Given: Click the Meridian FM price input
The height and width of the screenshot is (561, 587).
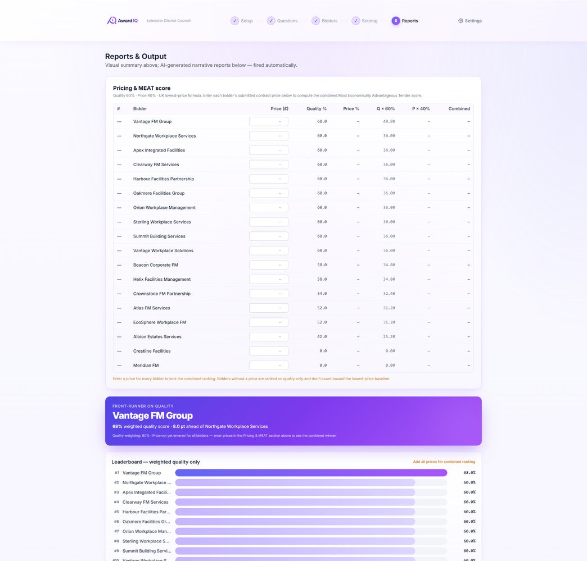Looking at the screenshot, I should pyautogui.click(x=269, y=366).
